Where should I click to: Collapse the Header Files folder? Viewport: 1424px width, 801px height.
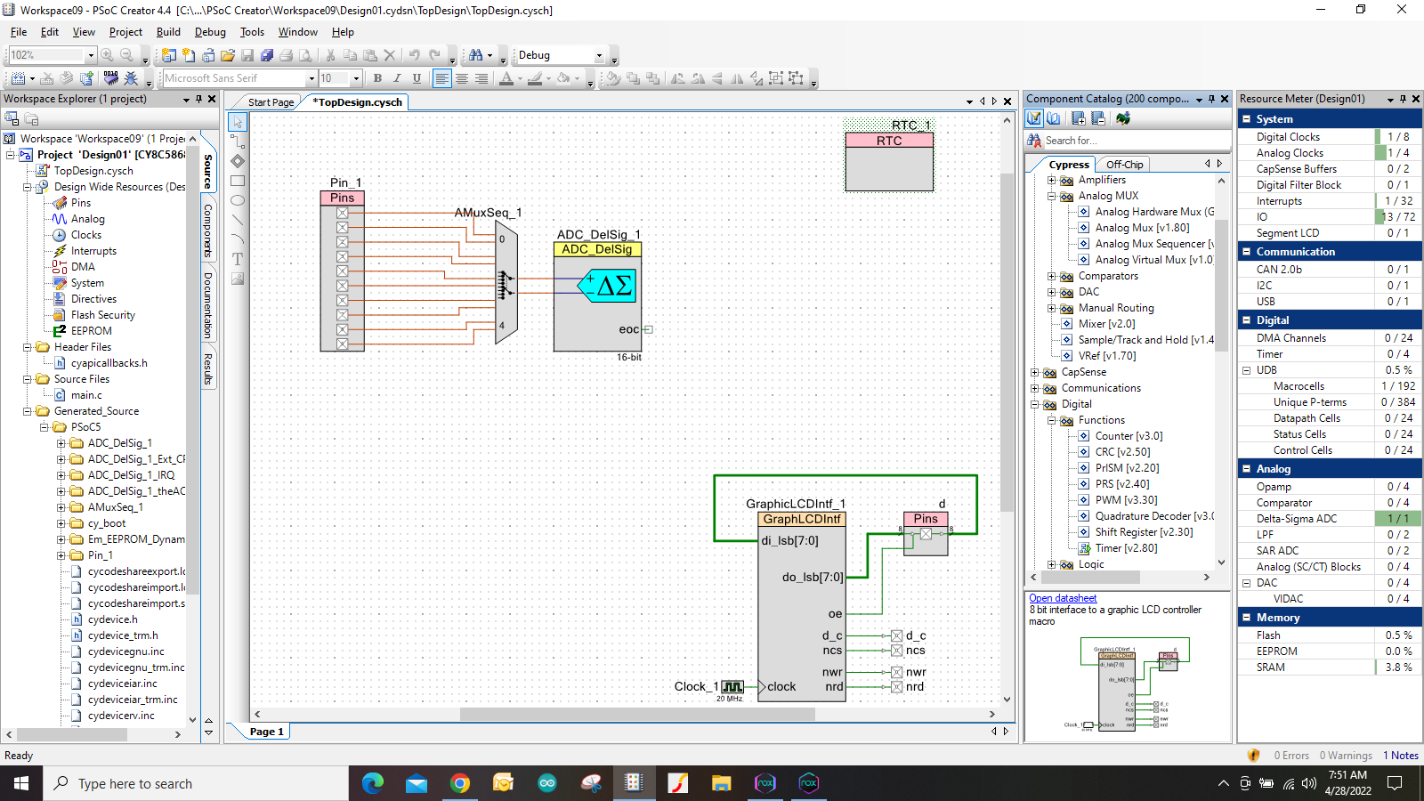pyautogui.click(x=27, y=347)
